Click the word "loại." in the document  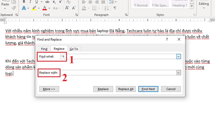9,73
